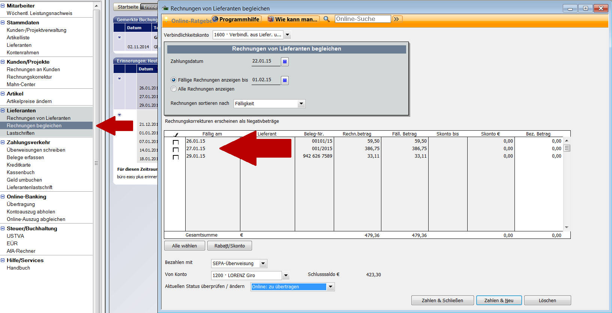Tick checkbox for invoice due 27.01.15
This screenshot has height=313, width=612.
tap(175, 150)
